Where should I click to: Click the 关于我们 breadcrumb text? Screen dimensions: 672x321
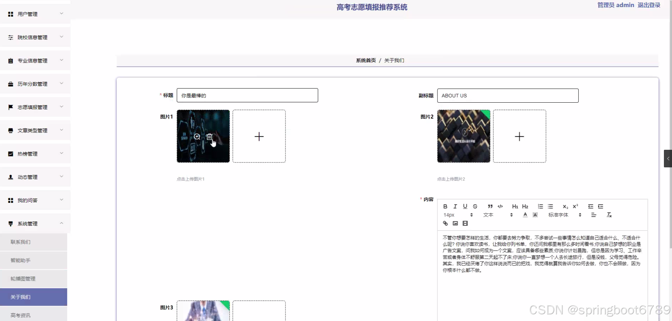click(394, 60)
